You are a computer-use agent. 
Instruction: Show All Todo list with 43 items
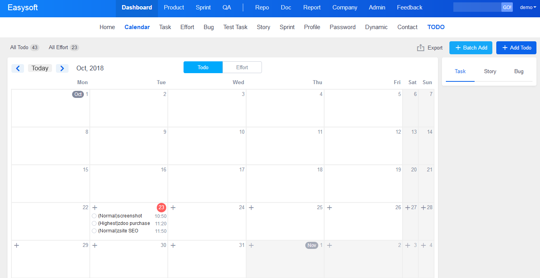click(24, 48)
